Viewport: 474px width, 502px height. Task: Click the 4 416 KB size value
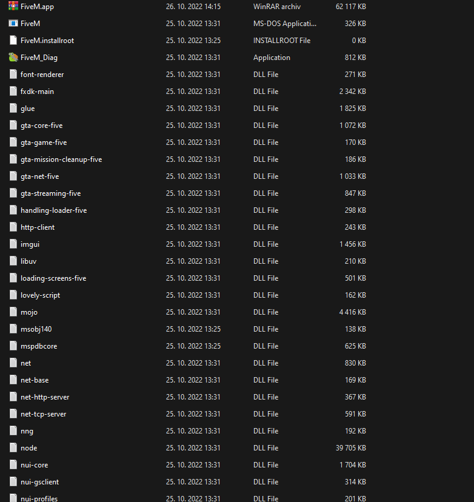352,312
